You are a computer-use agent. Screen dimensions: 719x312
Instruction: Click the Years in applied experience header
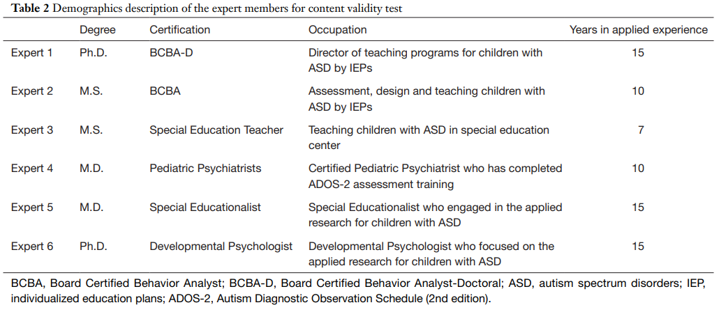pyautogui.click(x=638, y=30)
